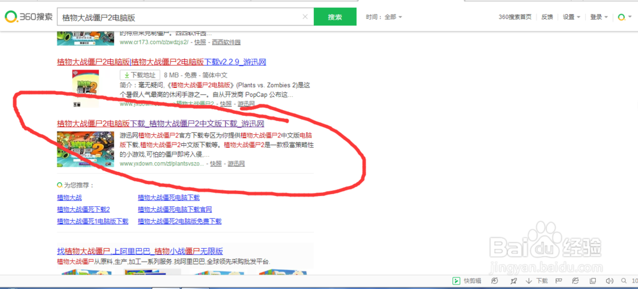638x289 pixels.
Task: Click the IE browser-mode icon in status bar
Action: [575, 281]
